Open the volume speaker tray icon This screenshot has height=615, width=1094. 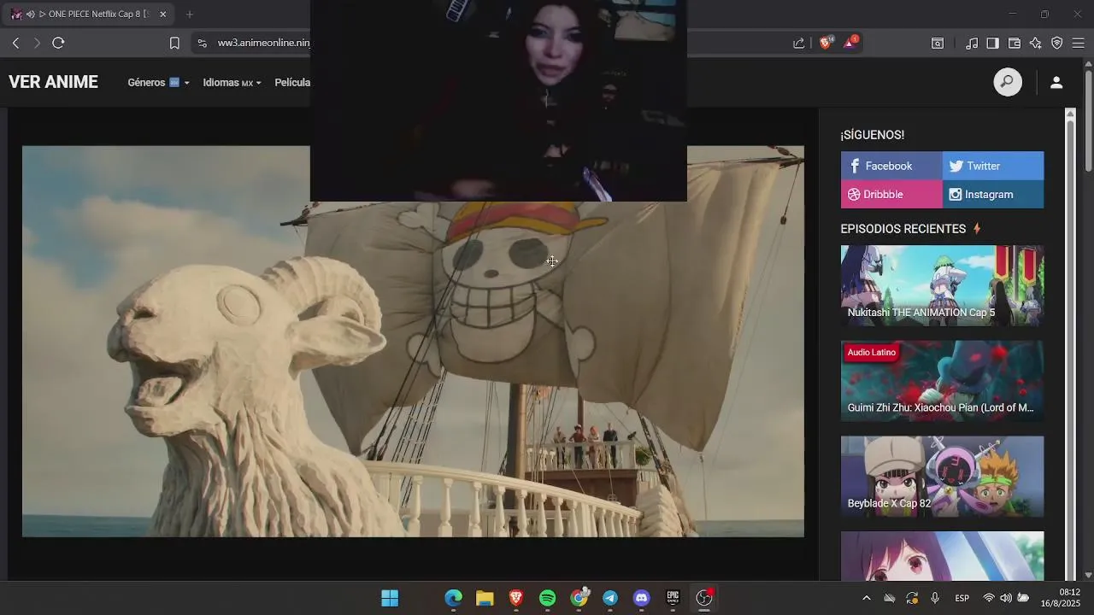point(1006,598)
